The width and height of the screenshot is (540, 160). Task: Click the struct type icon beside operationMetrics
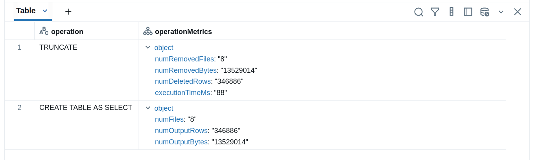pyautogui.click(x=147, y=31)
